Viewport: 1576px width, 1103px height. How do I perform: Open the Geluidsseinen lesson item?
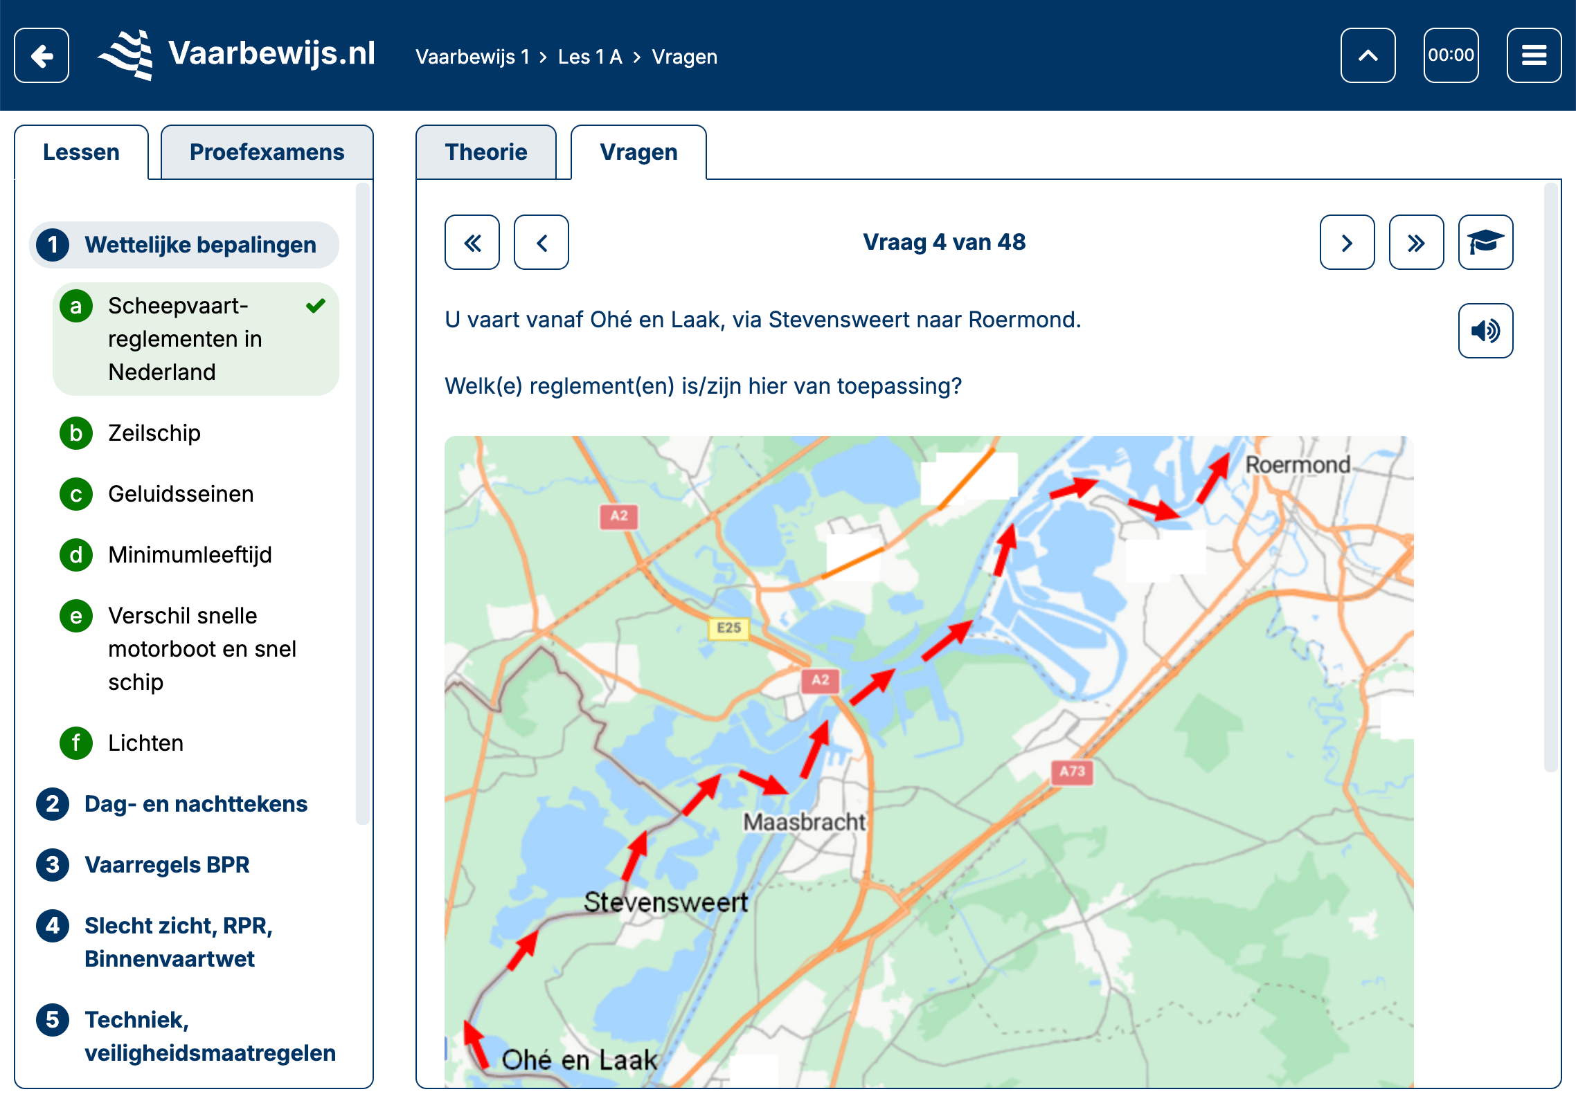click(x=181, y=494)
